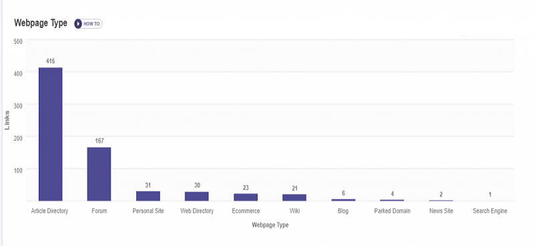Click the News Site axis label
The width and height of the screenshot is (534, 246).
point(441,211)
